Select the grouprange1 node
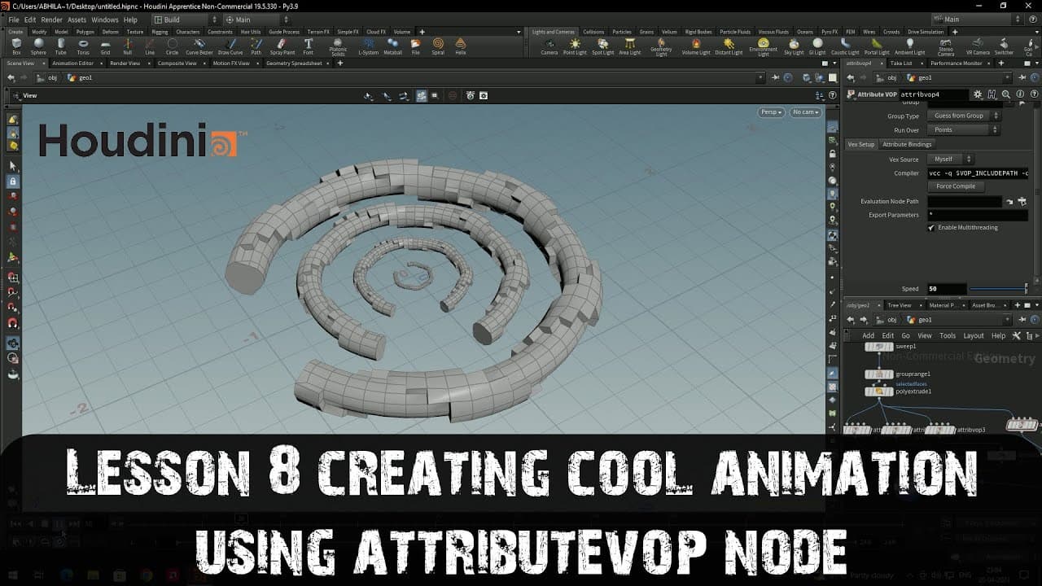Screen dimensions: 1042x586 pos(879,374)
